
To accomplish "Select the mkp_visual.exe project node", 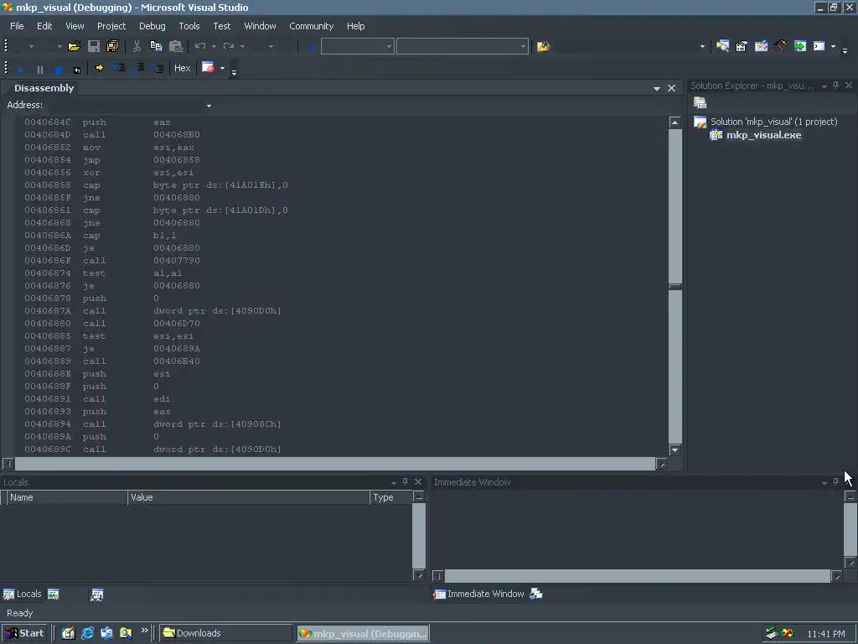I will click(x=763, y=135).
